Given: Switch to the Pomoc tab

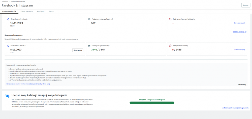Looking at the screenshot, I should [51, 12].
